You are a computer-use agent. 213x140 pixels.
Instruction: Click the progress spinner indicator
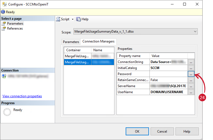point(7,112)
